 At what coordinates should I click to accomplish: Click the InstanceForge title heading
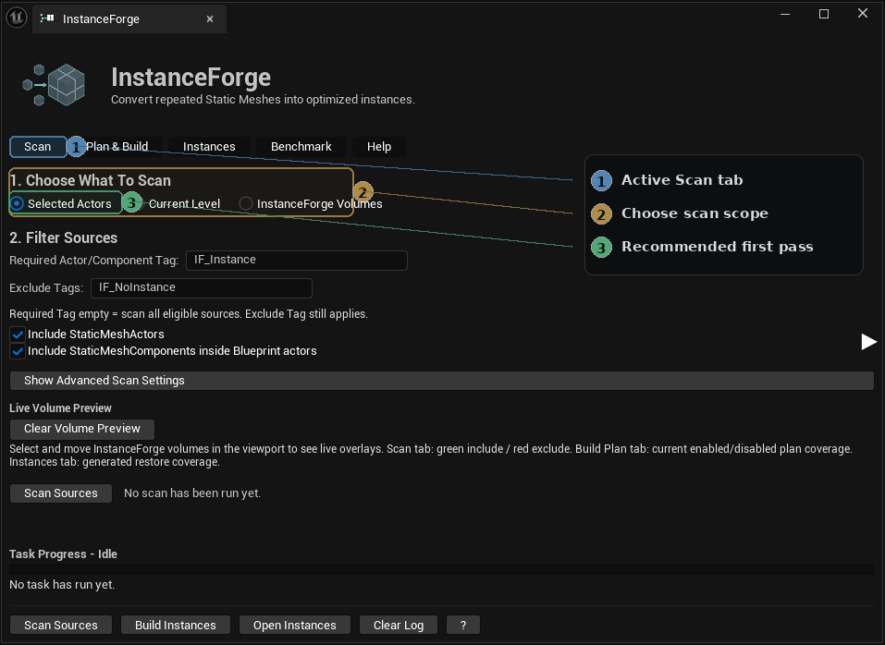[191, 78]
